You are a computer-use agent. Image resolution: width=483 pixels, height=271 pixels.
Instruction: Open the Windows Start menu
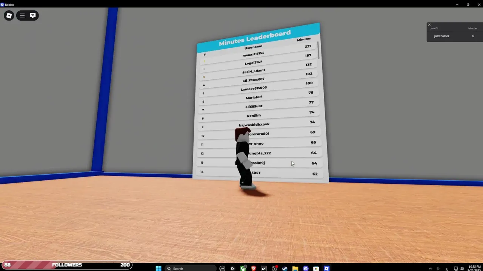158,268
